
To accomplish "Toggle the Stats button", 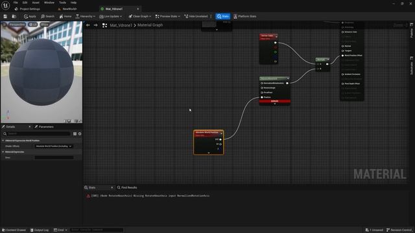I will point(223,16).
